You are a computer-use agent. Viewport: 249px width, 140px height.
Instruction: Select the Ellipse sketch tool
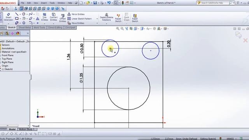coord(31,19)
